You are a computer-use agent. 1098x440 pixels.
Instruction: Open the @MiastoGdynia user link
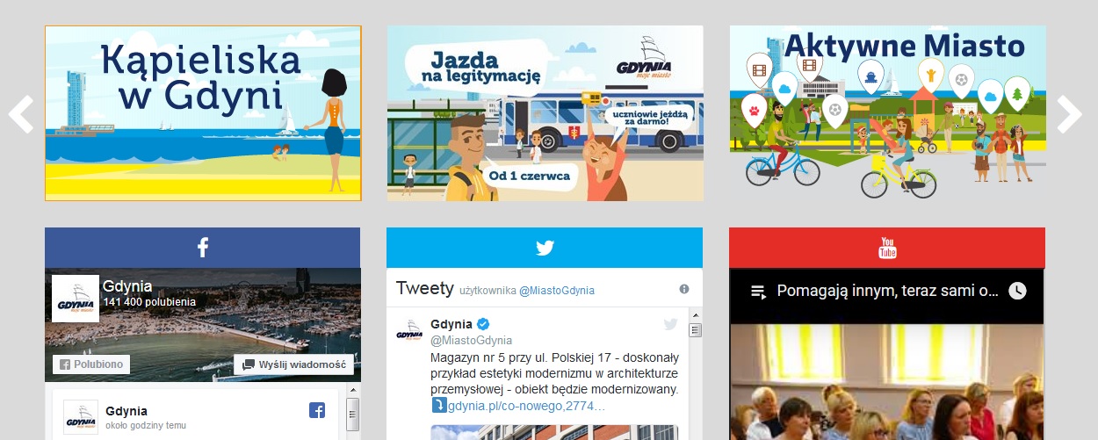pyautogui.click(x=555, y=290)
